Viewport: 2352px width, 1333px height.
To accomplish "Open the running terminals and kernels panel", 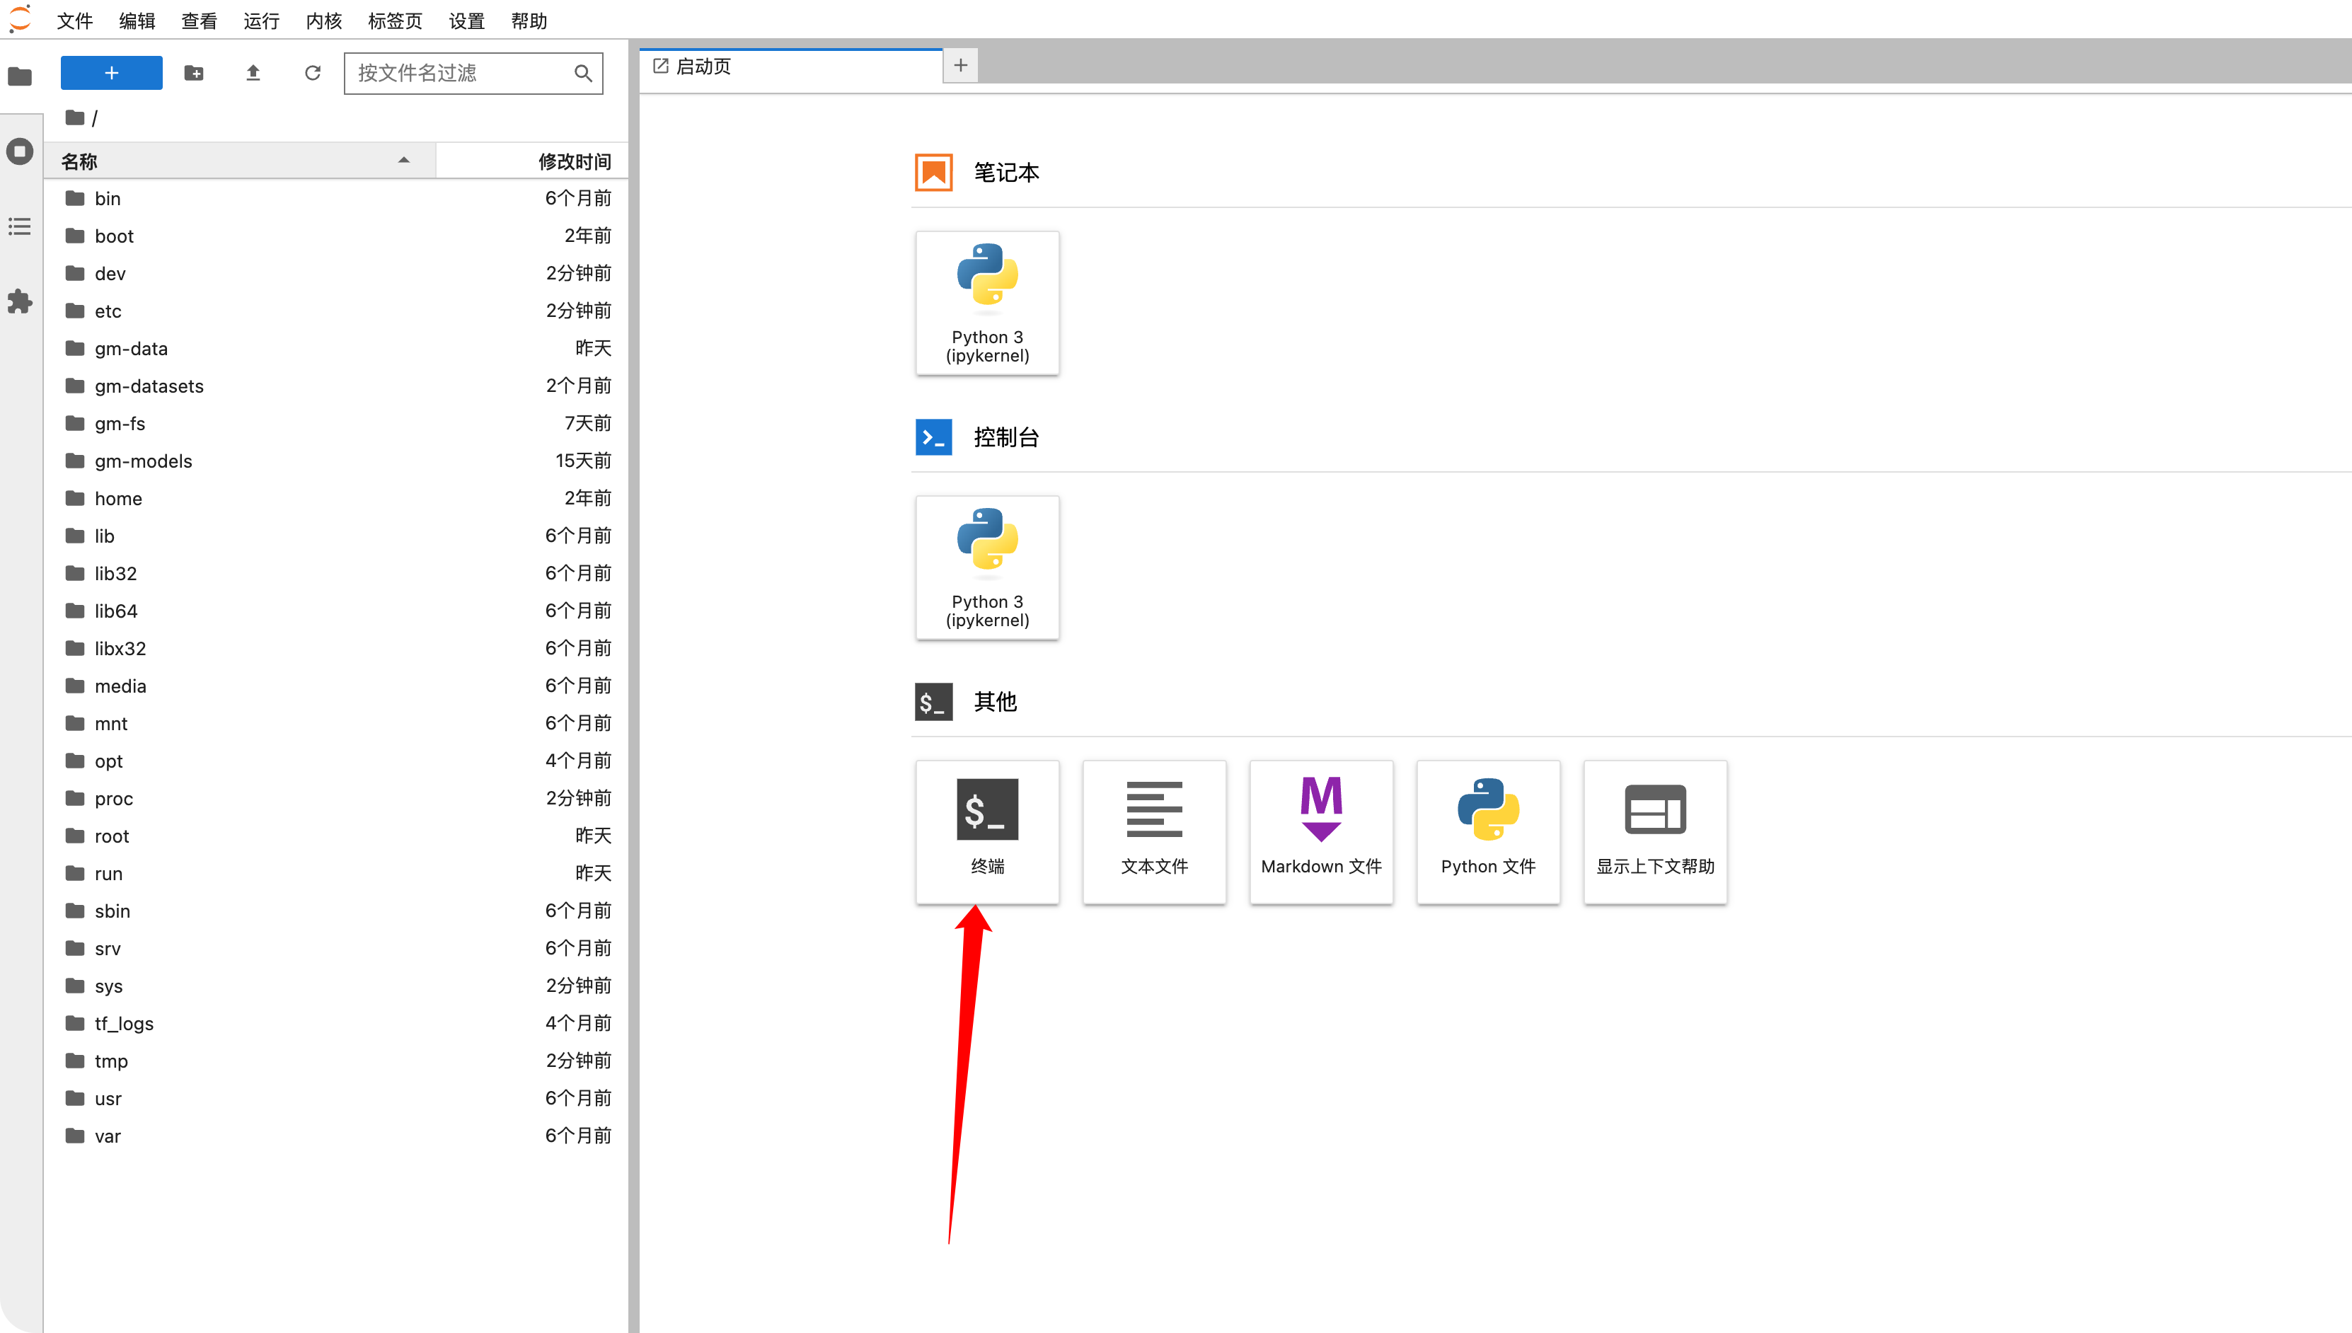I will pos(20,151).
